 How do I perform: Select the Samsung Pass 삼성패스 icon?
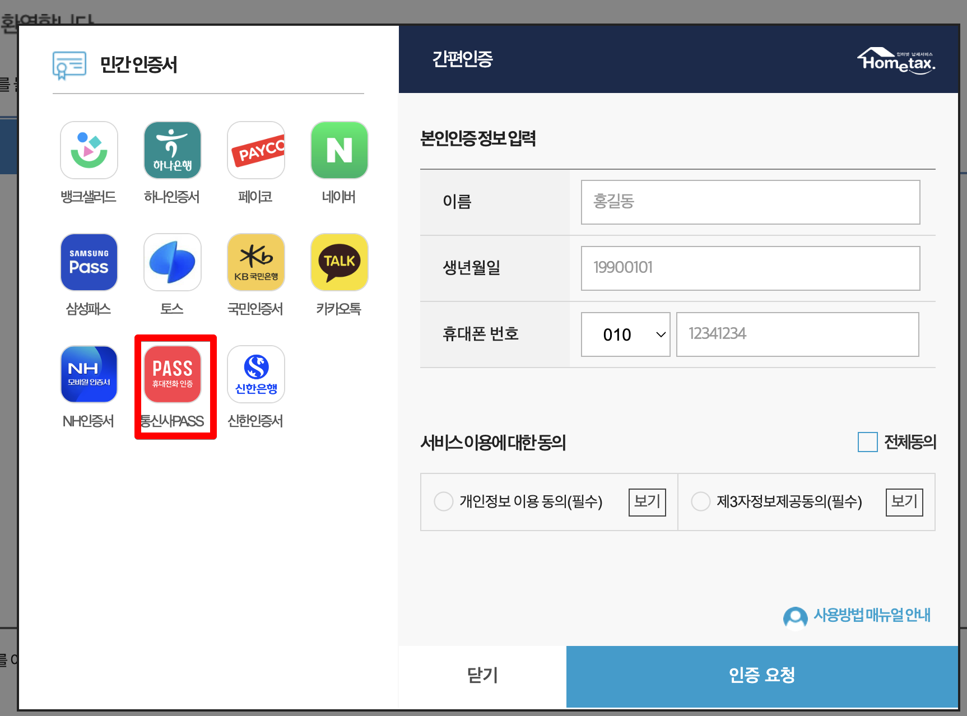pos(89,262)
